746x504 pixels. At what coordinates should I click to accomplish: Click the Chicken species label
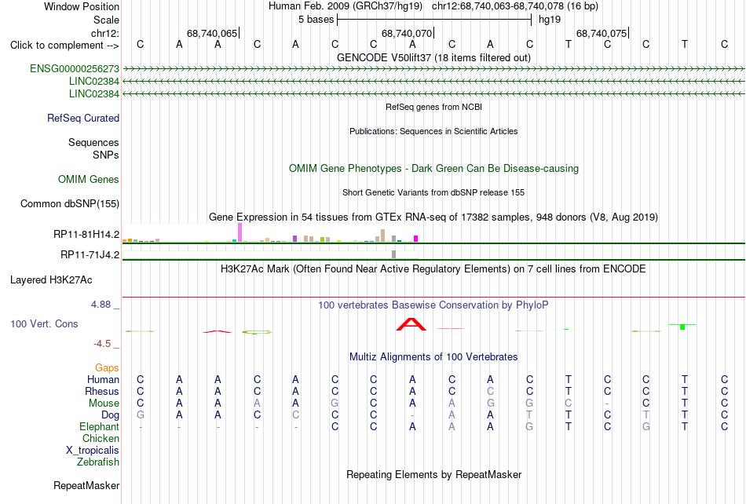[x=101, y=438]
